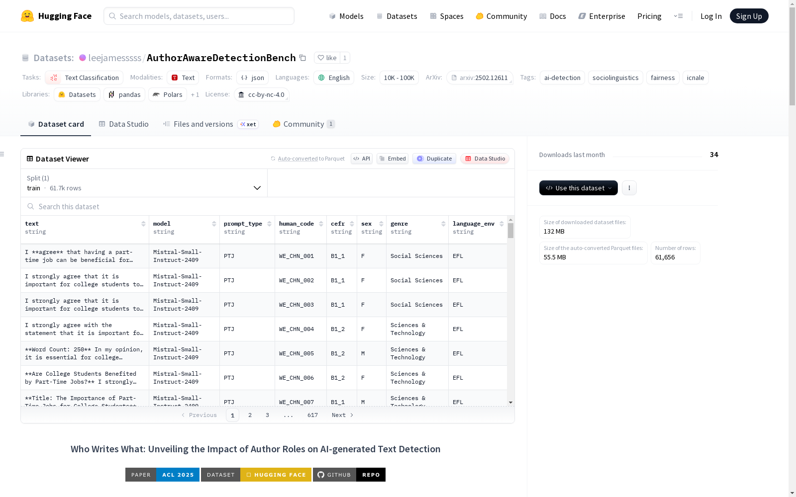Select the English language tag

[x=334, y=78]
